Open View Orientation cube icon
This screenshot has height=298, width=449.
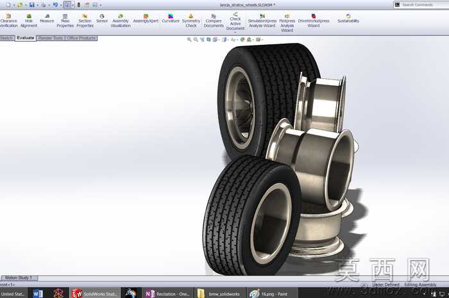tap(215, 40)
